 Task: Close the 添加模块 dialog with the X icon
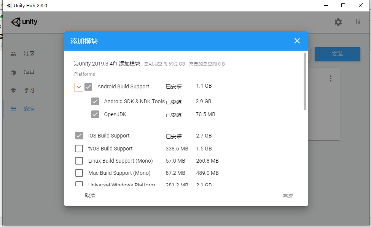coord(297,41)
